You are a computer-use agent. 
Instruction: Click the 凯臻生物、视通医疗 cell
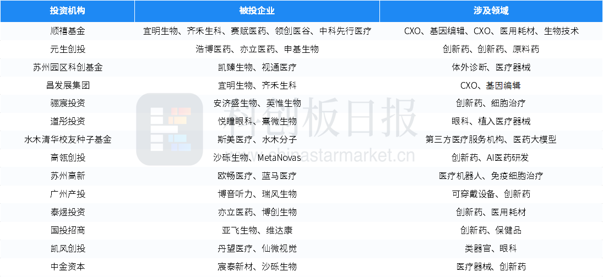(257, 67)
